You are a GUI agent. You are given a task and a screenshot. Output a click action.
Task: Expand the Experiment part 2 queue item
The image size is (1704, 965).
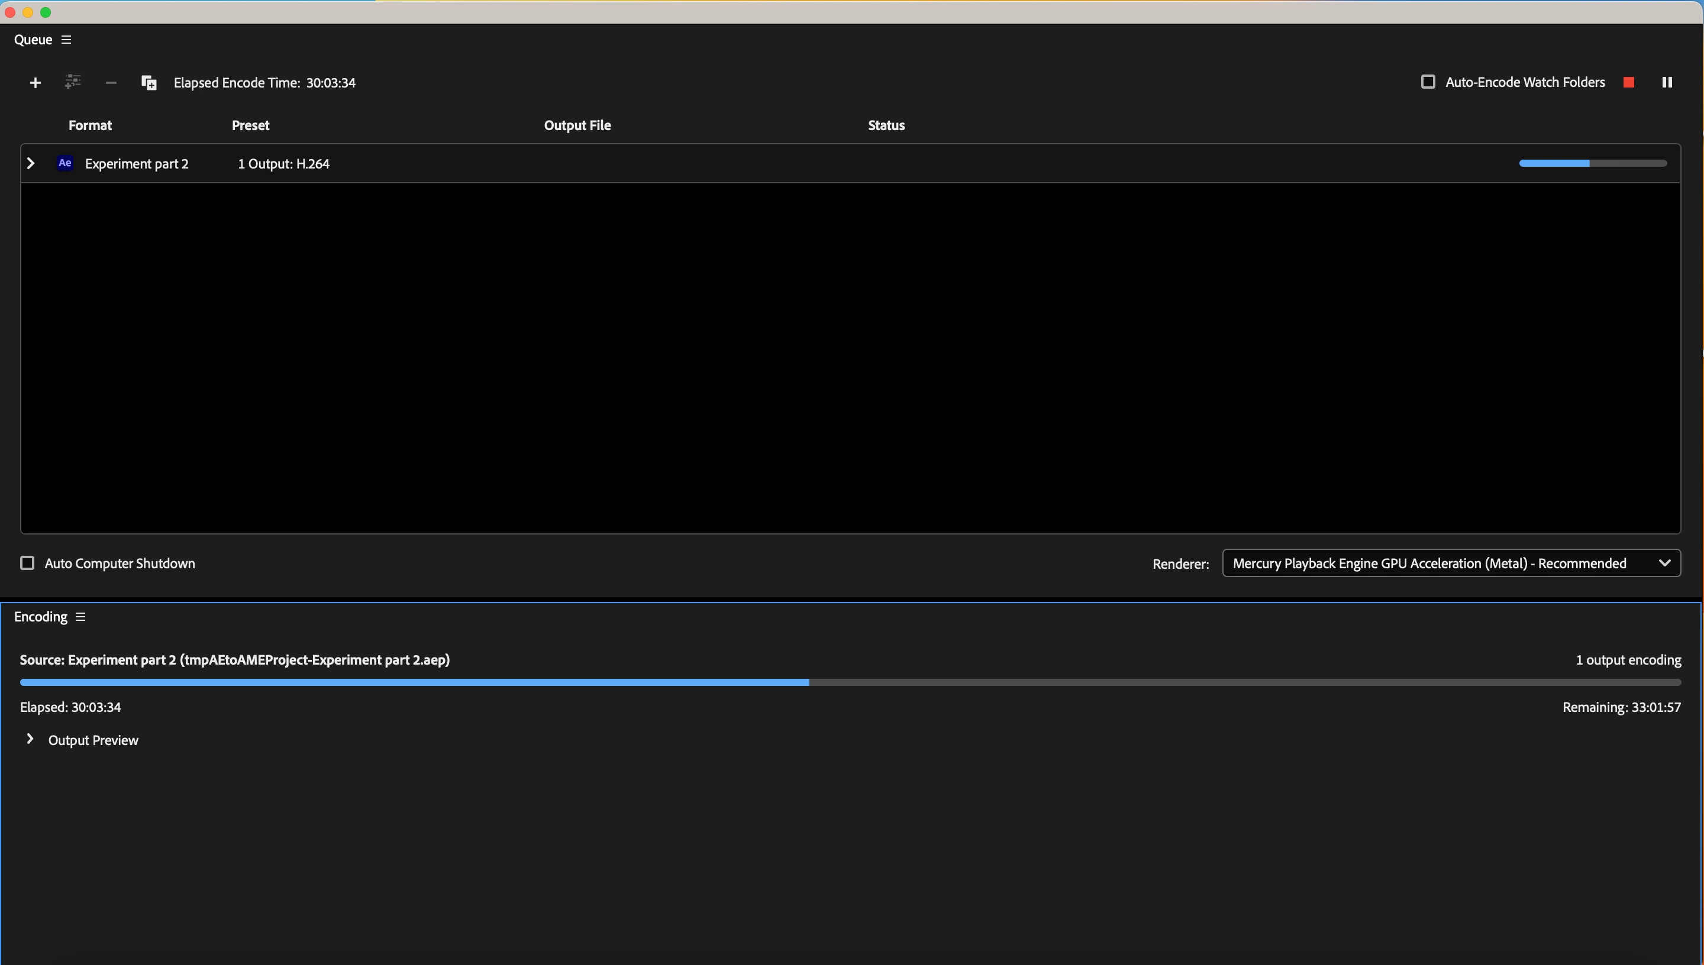coord(31,163)
